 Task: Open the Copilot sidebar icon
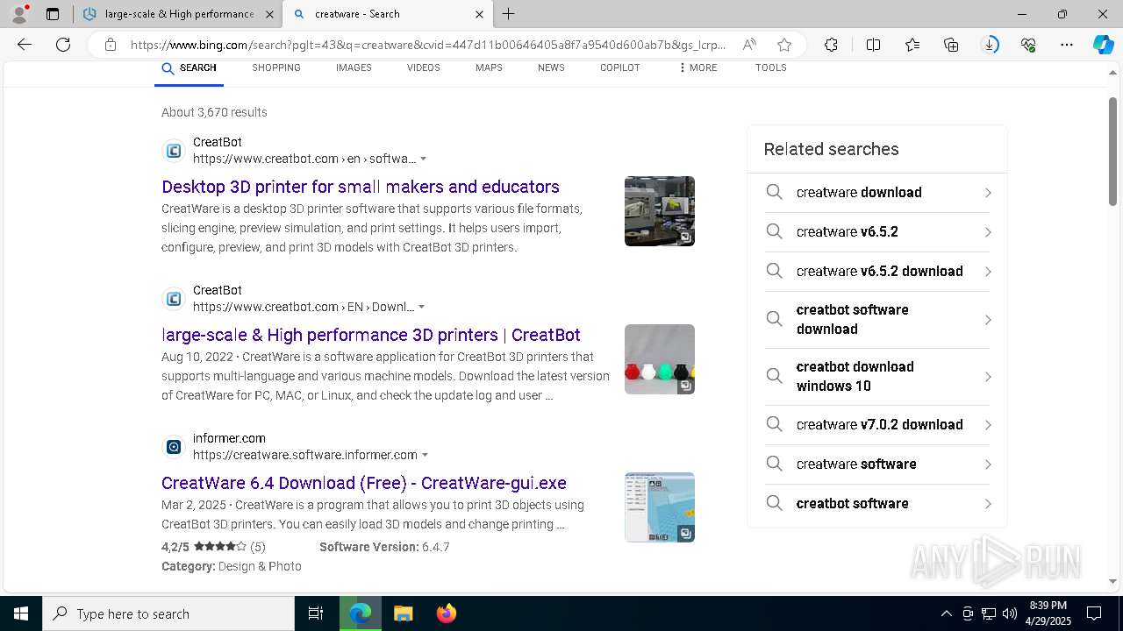1103,45
